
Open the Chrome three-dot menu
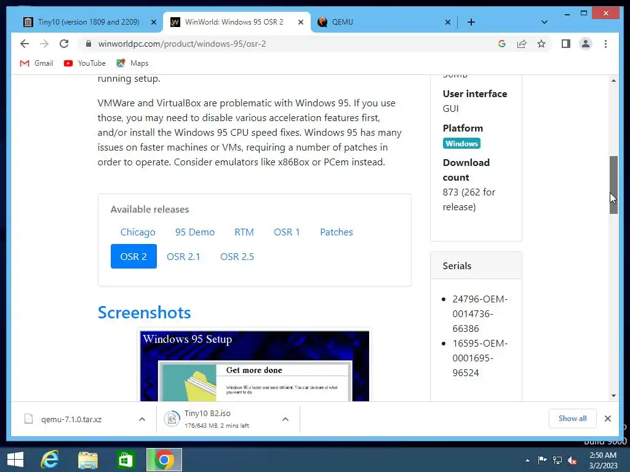point(605,44)
